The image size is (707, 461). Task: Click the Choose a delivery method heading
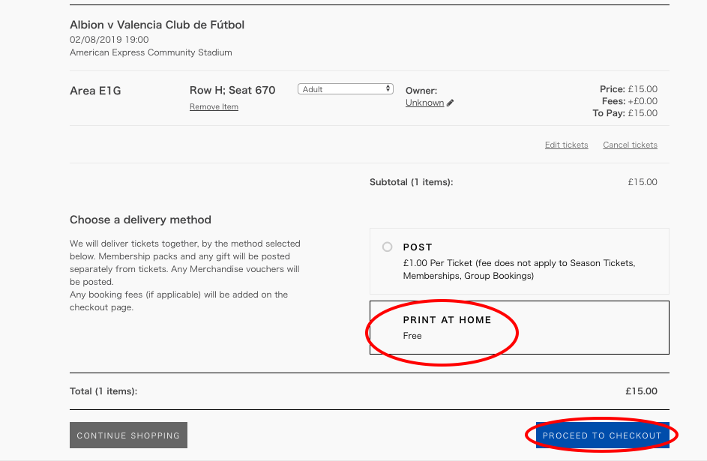pyautogui.click(x=140, y=220)
